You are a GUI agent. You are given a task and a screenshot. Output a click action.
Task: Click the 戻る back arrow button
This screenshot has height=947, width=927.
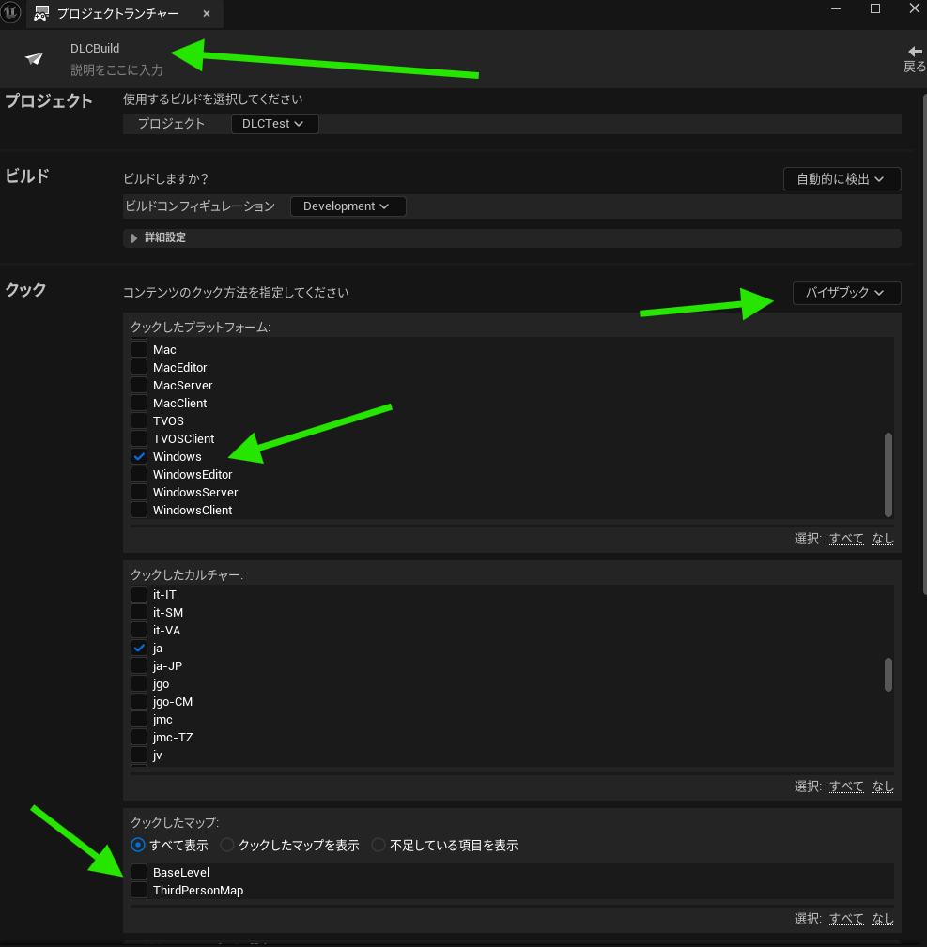pyautogui.click(x=914, y=58)
